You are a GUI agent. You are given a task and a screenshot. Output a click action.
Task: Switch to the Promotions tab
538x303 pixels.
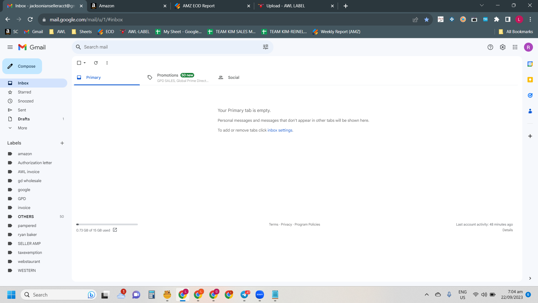pyautogui.click(x=178, y=77)
